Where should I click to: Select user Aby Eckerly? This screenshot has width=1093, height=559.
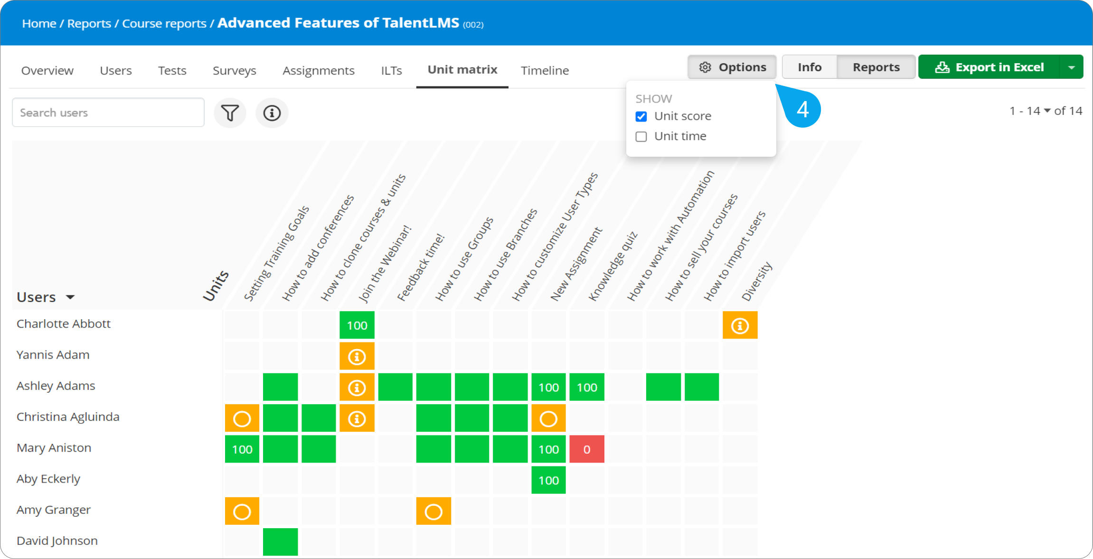point(48,479)
